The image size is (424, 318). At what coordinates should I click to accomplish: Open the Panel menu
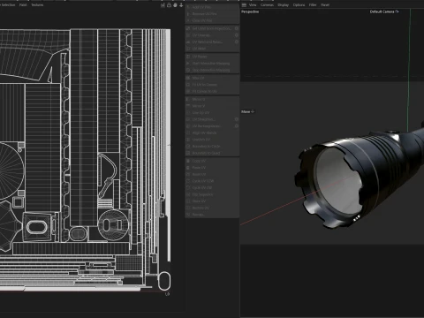[325, 5]
